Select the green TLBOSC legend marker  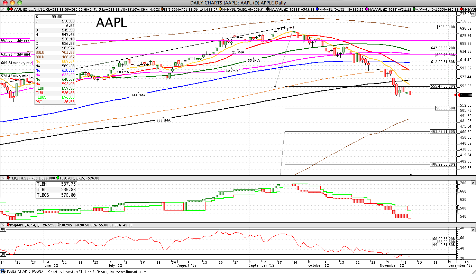tap(58, 178)
